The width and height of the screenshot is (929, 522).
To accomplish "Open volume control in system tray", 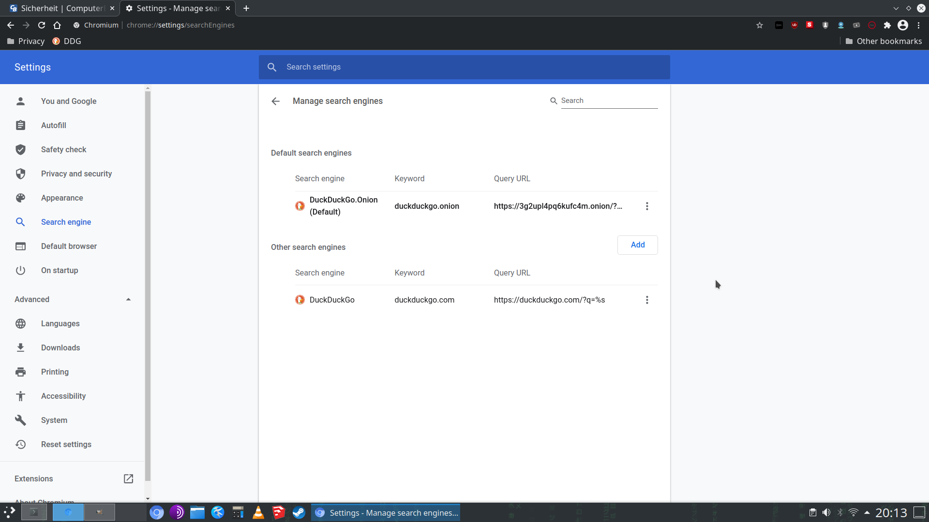I will pyautogui.click(x=826, y=512).
